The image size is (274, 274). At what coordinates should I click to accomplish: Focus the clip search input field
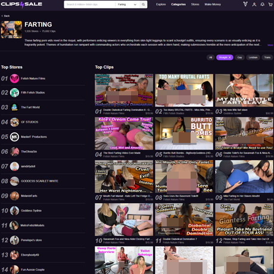coord(90,4)
